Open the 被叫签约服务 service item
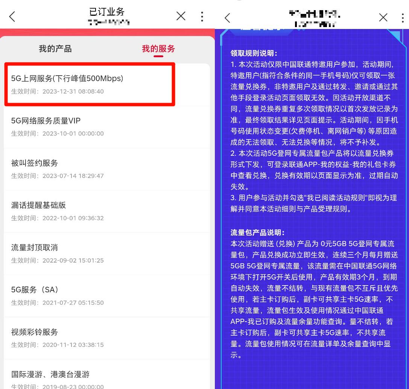Image resolution: width=409 pixels, height=389 pixels. [89, 168]
